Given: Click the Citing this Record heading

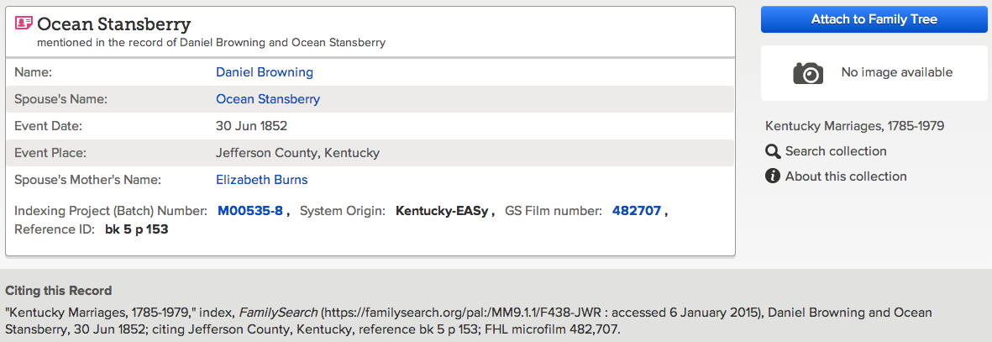Looking at the screenshot, I should pyautogui.click(x=58, y=291).
